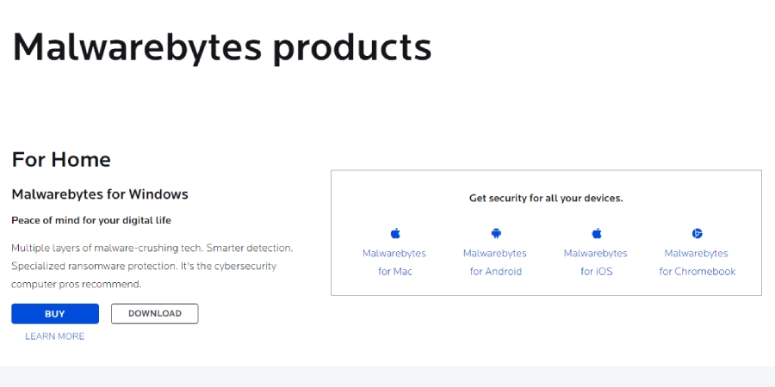The image size is (775, 387).
Task: Click the blue BUY button
Action: click(55, 314)
